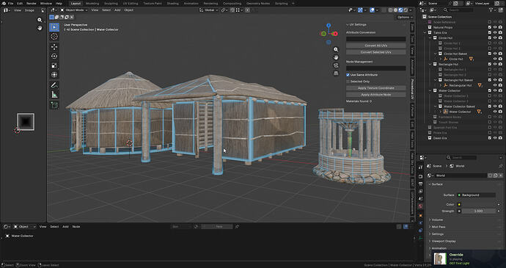The width and height of the screenshot is (506, 268).
Task: Click the world Color swatch dot
Action: tap(459, 204)
